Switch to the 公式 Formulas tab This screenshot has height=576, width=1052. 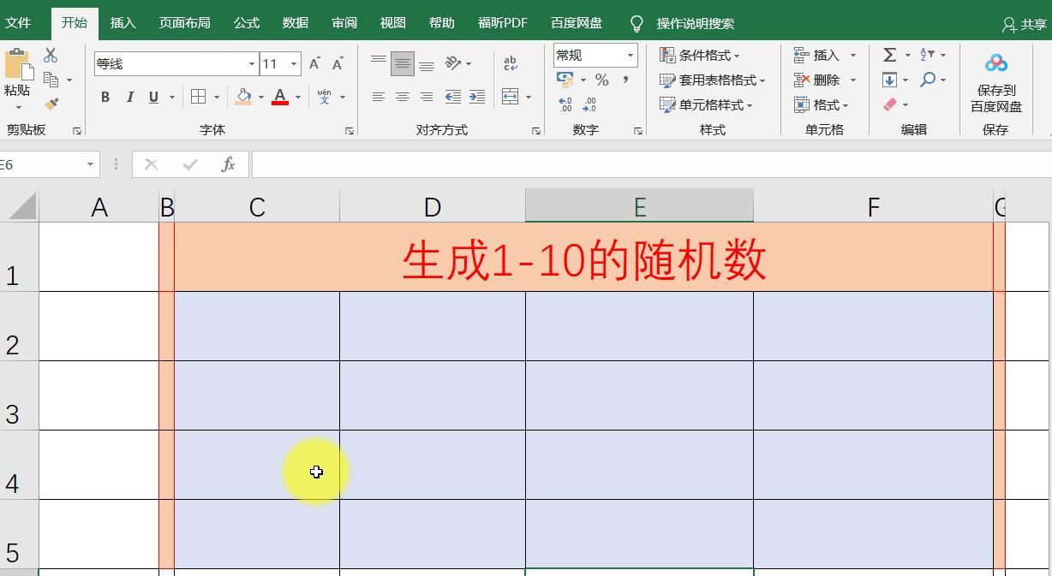point(247,23)
